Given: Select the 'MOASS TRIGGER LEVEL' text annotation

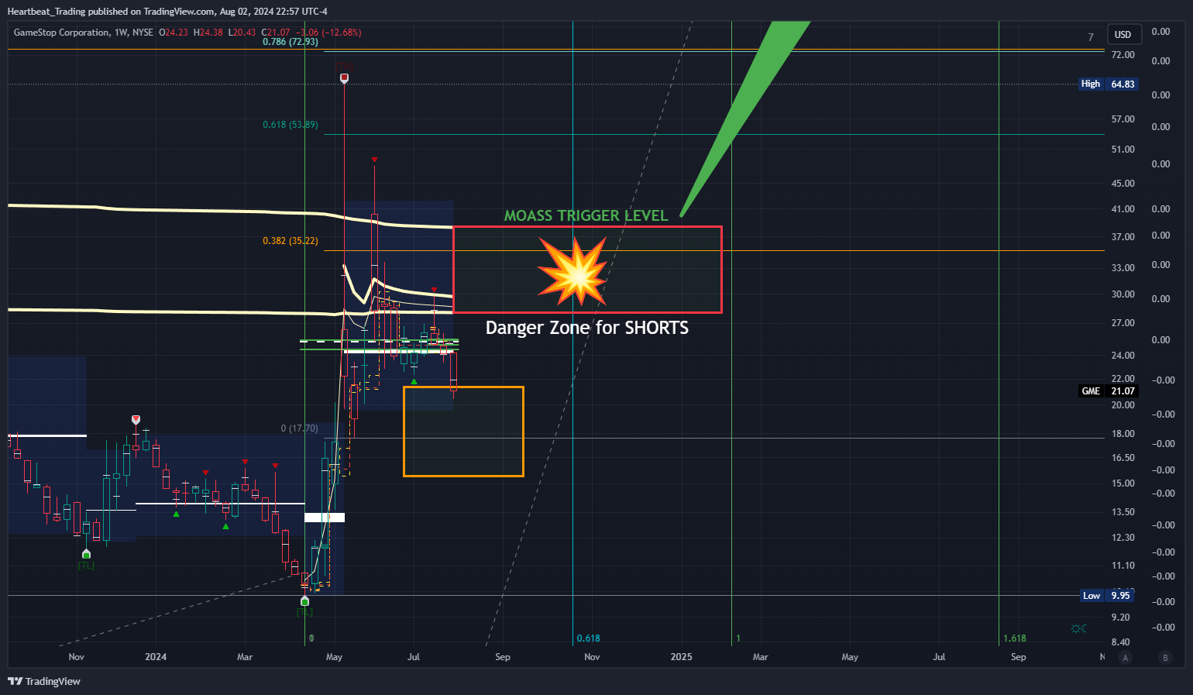Looking at the screenshot, I should point(586,216).
